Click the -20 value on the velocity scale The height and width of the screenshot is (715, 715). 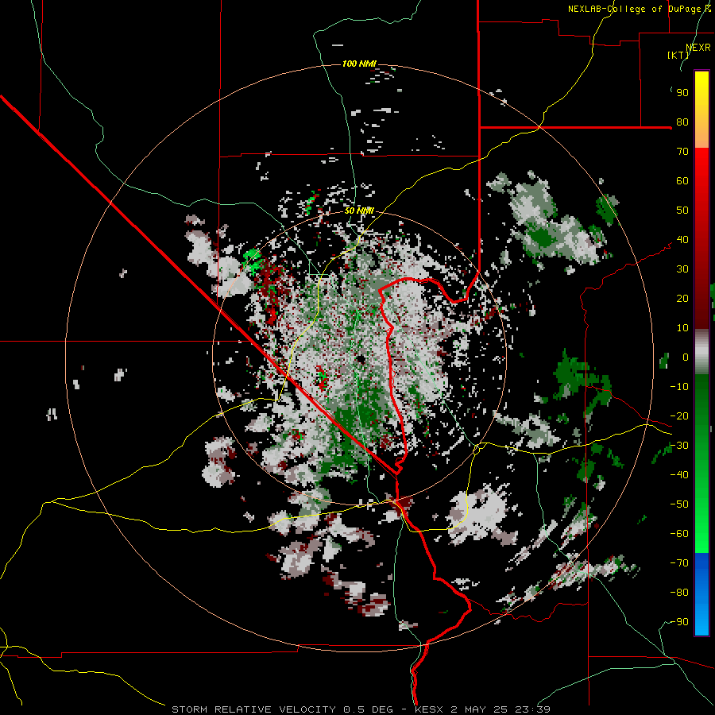(x=679, y=416)
